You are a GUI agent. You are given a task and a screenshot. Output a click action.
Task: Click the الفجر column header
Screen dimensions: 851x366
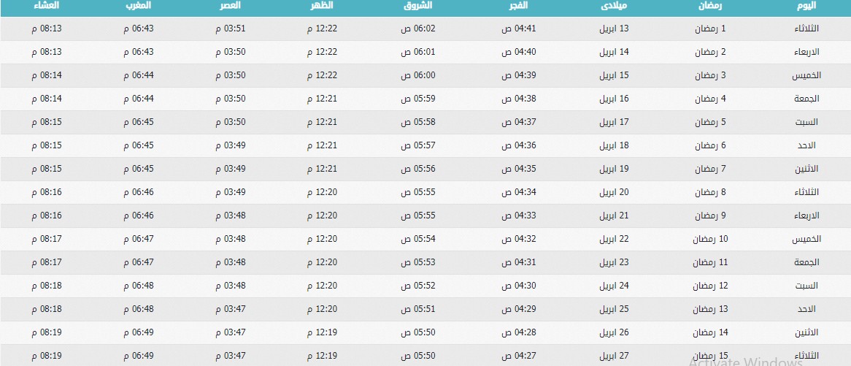518,6
